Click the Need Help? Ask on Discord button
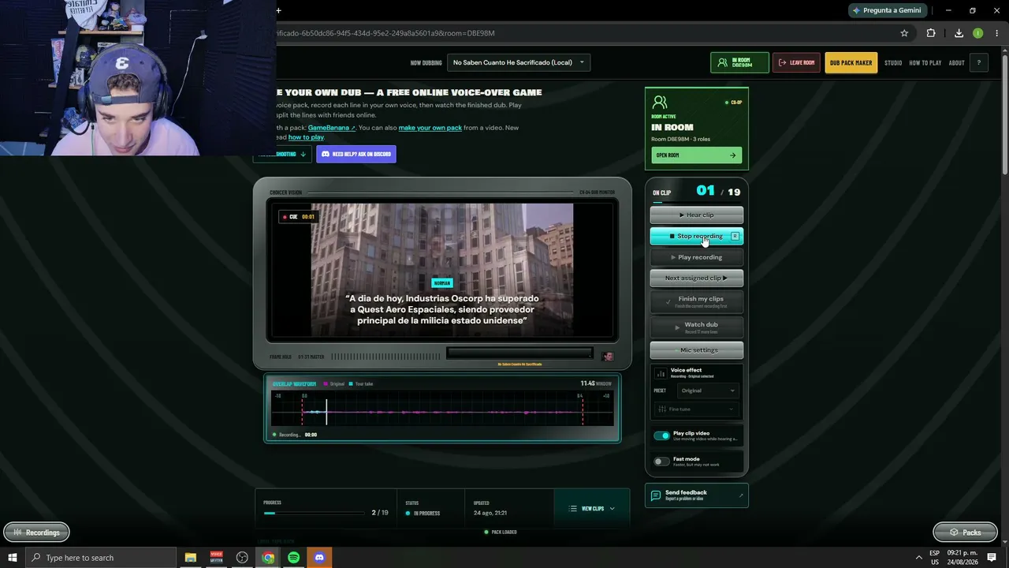The width and height of the screenshot is (1009, 568). pos(356,155)
